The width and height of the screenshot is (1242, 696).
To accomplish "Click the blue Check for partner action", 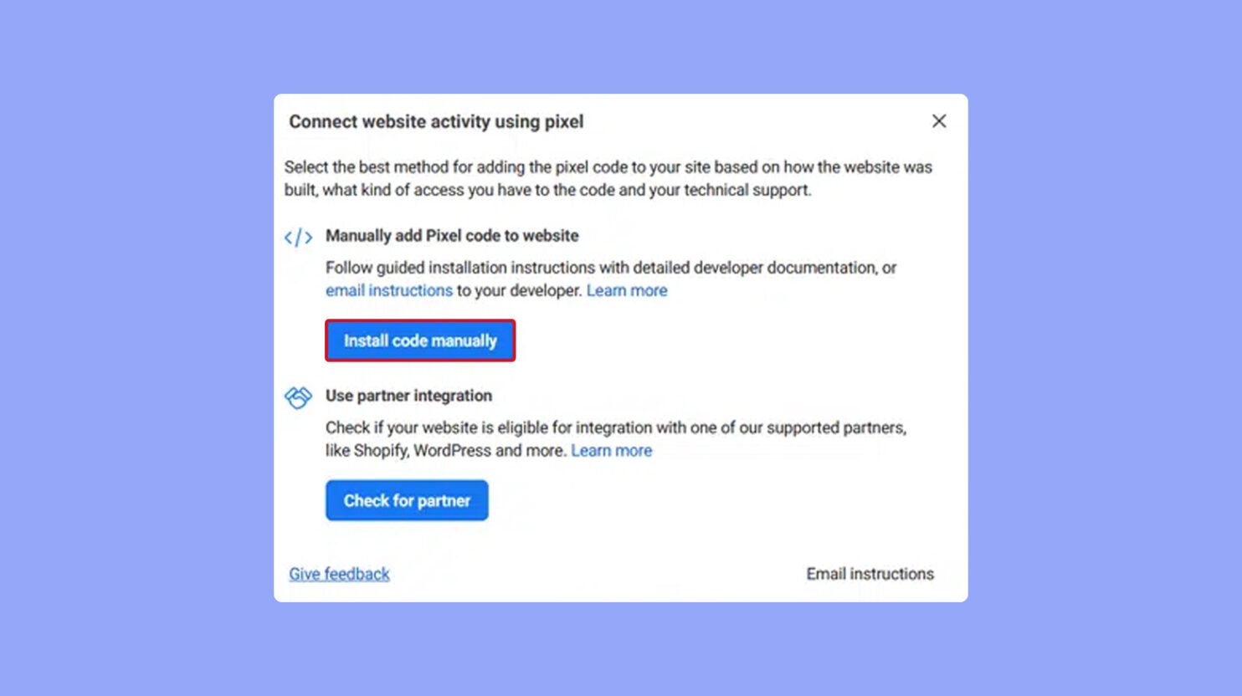I will [407, 500].
